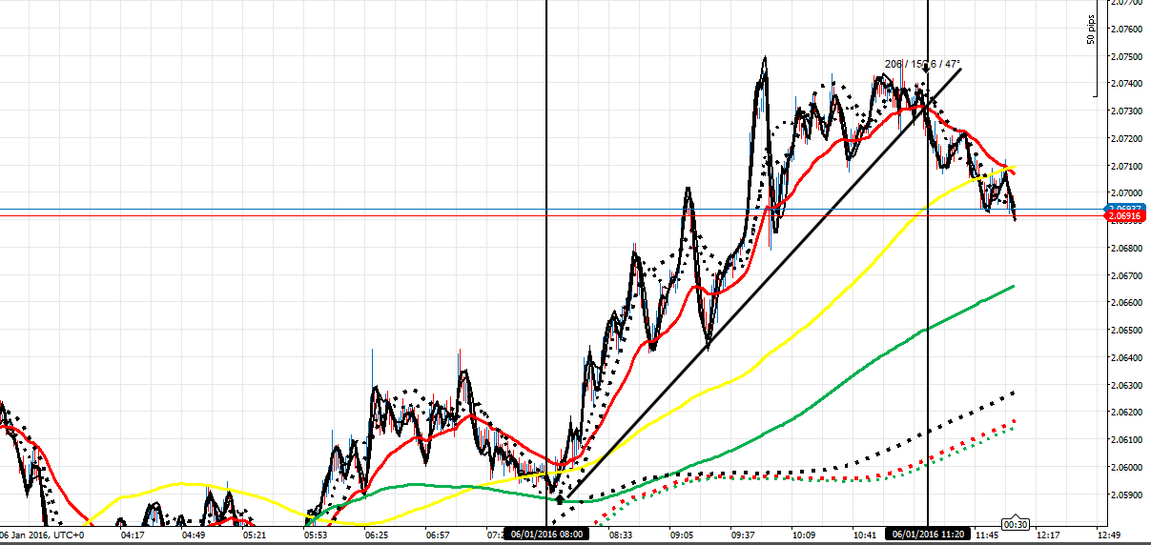Click the 09:37 time axis label
Screen dimensions: 1151x545
click(741, 535)
